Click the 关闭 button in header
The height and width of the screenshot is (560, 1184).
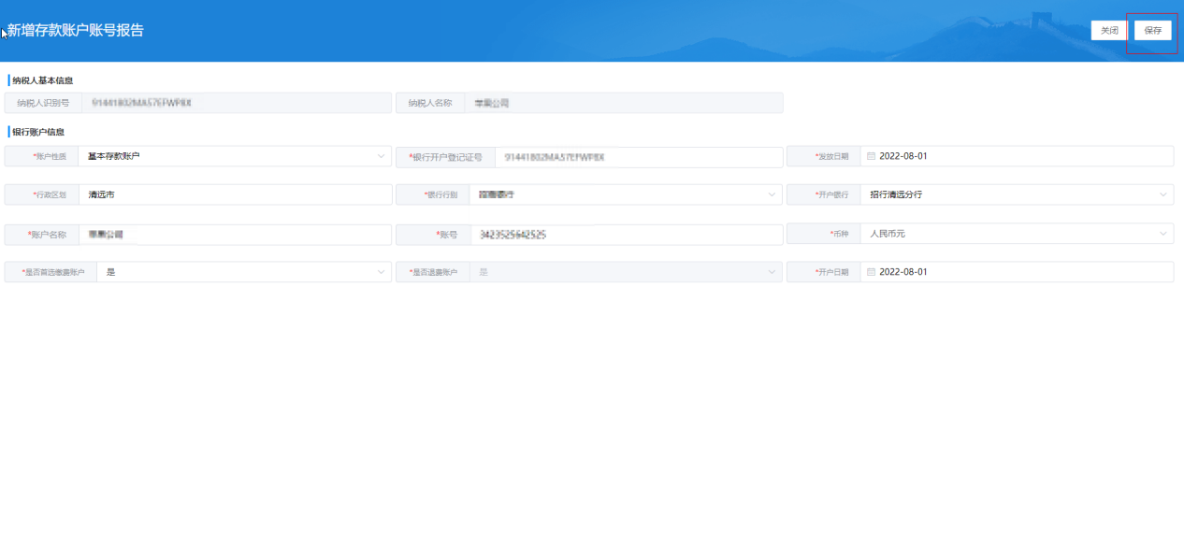(1109, 30)
